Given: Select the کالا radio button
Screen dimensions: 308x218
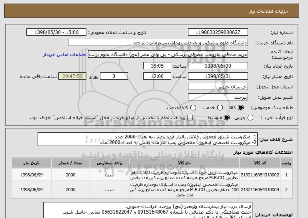Looking at the screenshot, I should pos(241,108).
